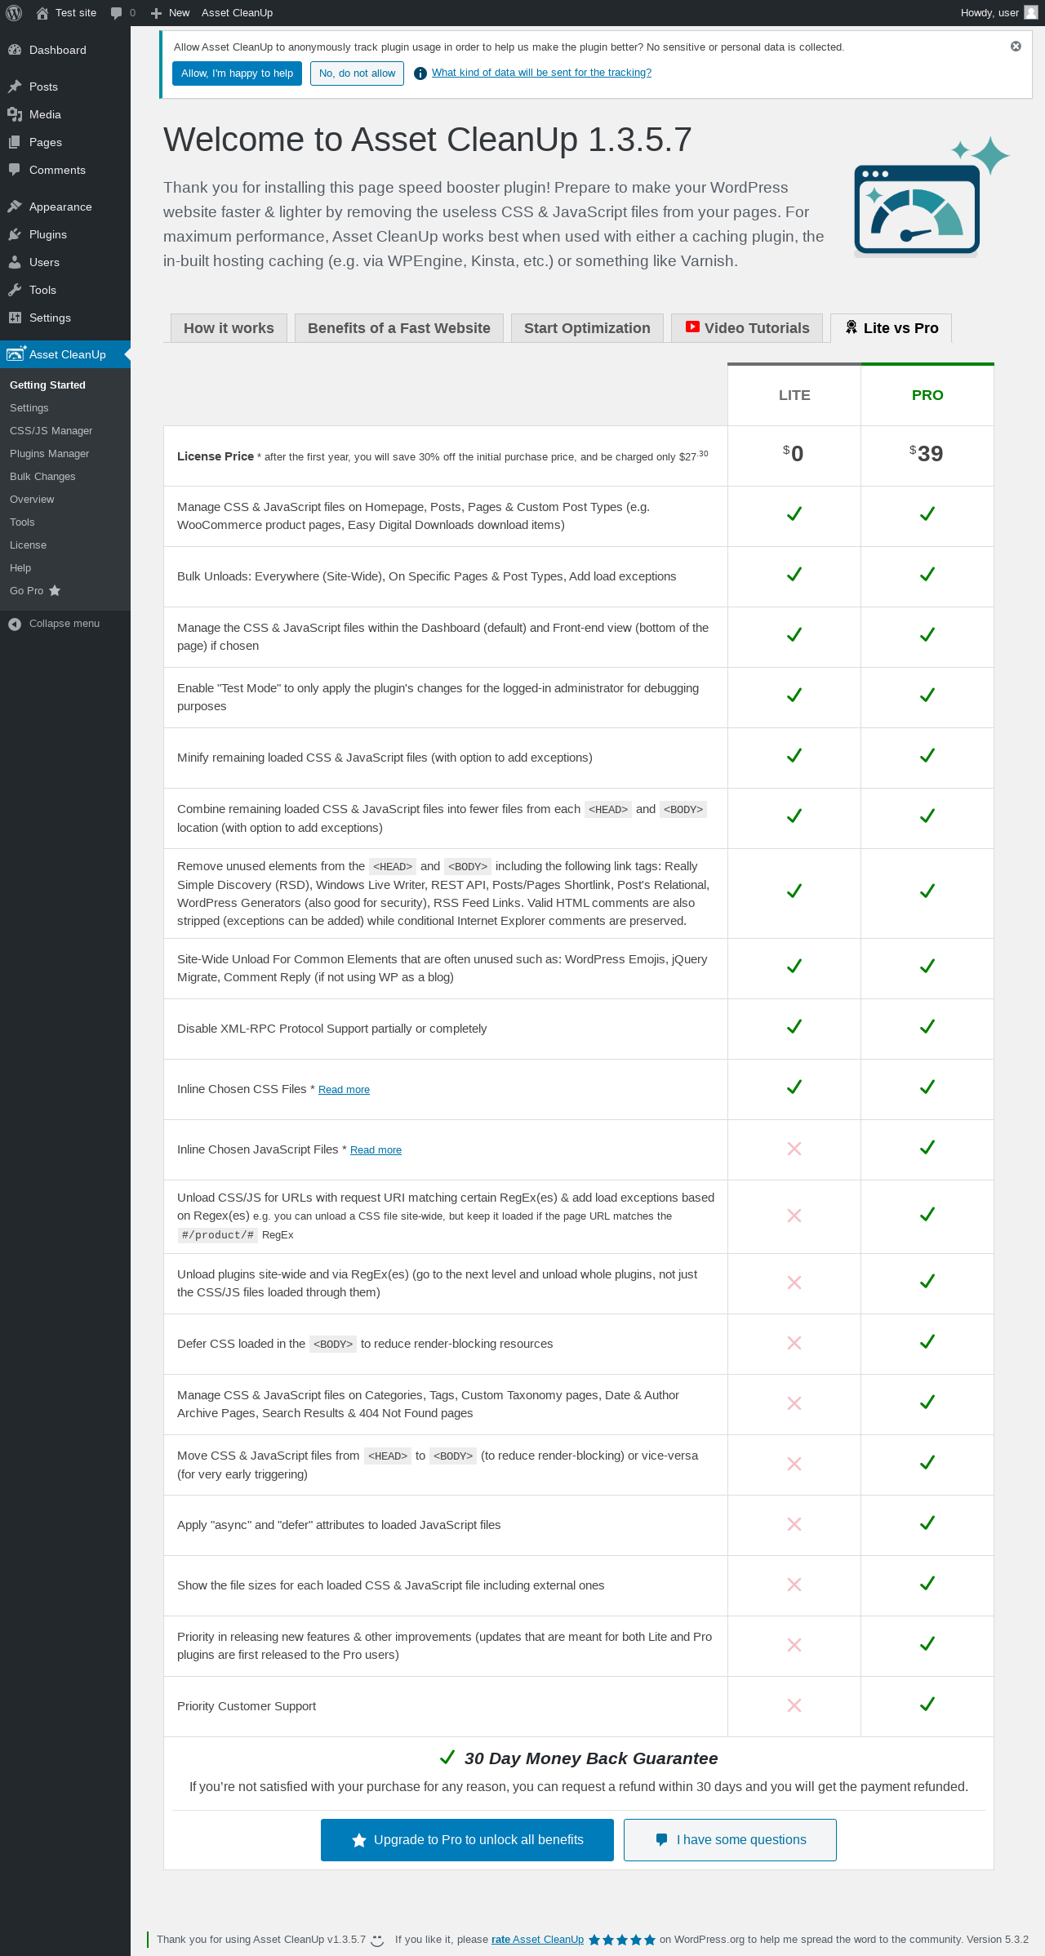This screenshot has height=1956, width=1045.
Task: Click Upgrade to Pro to unlock all benefits
Action: [467, 1840]
